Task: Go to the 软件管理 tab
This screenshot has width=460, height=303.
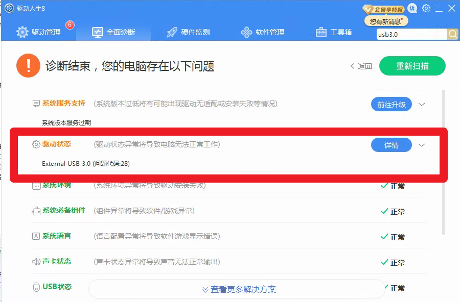Action: 263,32
